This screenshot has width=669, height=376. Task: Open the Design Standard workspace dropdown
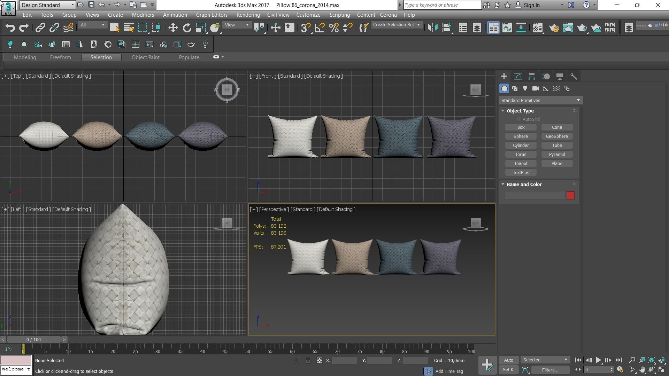click(48, 5)
